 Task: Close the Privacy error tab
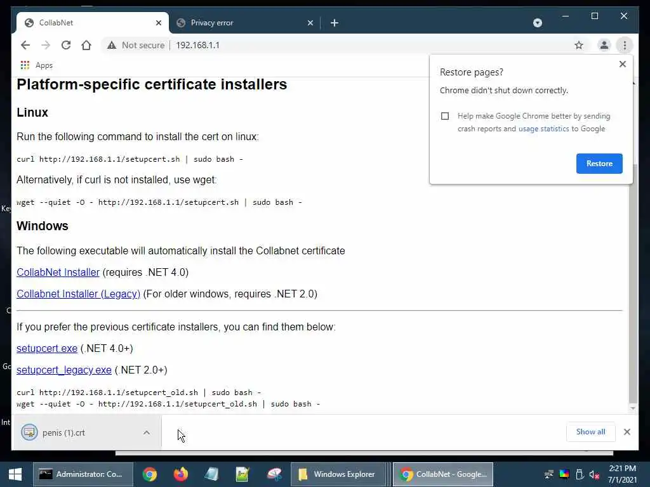coord(310,23)
